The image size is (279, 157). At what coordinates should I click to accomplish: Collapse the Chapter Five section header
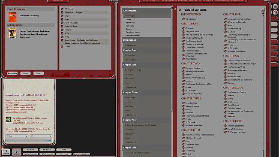click(x=146, y=148)
